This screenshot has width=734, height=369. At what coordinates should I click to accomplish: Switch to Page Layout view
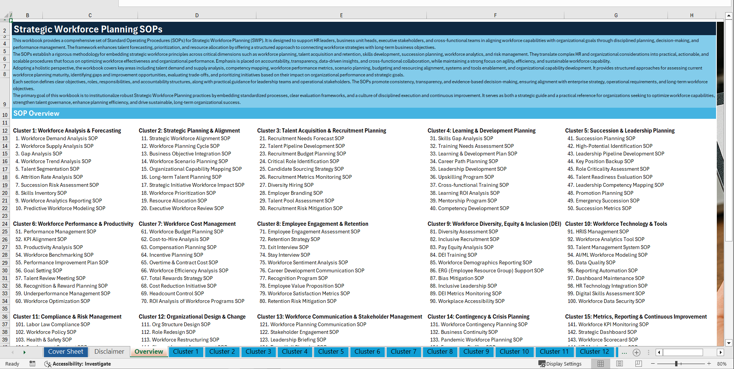pos(619,364)
